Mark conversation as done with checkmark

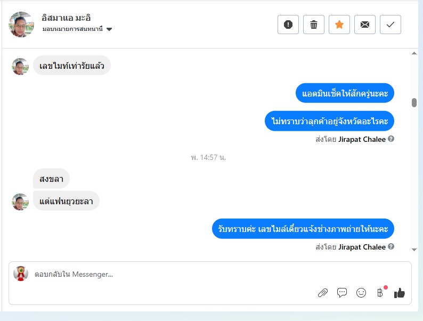click(x=391, y=25)
